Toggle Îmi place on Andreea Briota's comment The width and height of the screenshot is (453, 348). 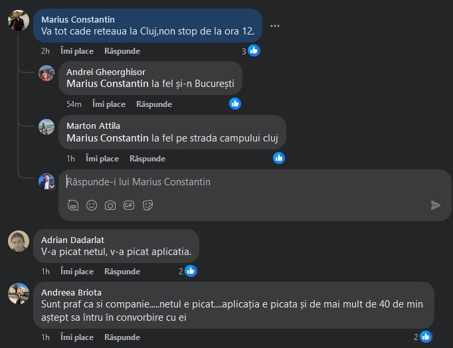click(x=77, y=337)
